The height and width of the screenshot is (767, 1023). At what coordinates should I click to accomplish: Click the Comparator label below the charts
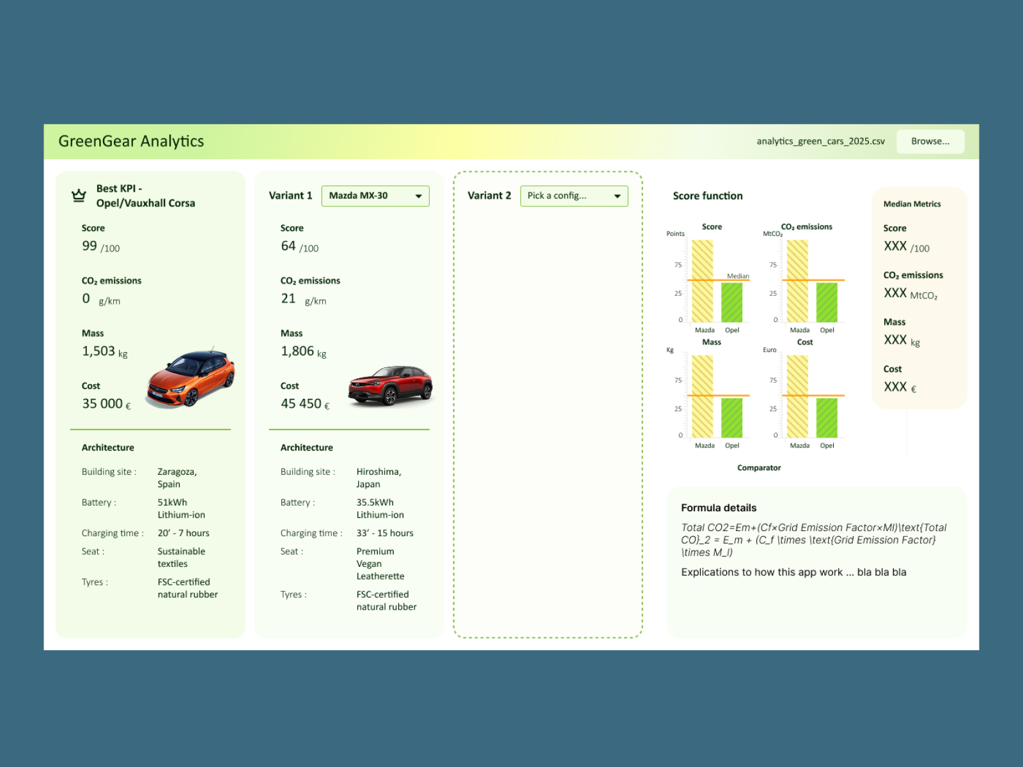(x=759, y=468)
